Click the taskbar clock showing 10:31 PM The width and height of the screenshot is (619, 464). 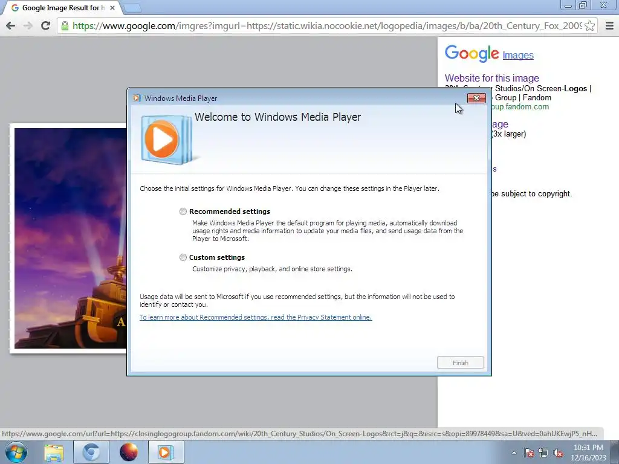pos(588,453)
